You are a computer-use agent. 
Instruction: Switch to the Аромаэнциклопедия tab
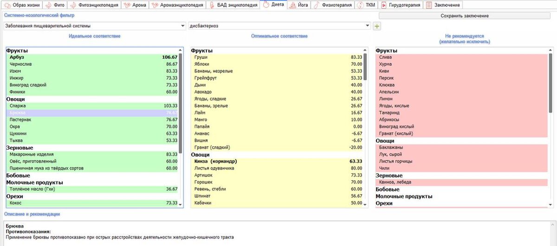click(x=178, y=5)
